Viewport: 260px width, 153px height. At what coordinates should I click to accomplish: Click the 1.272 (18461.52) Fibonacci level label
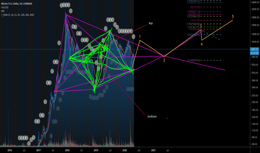click(x=193, y=16)
